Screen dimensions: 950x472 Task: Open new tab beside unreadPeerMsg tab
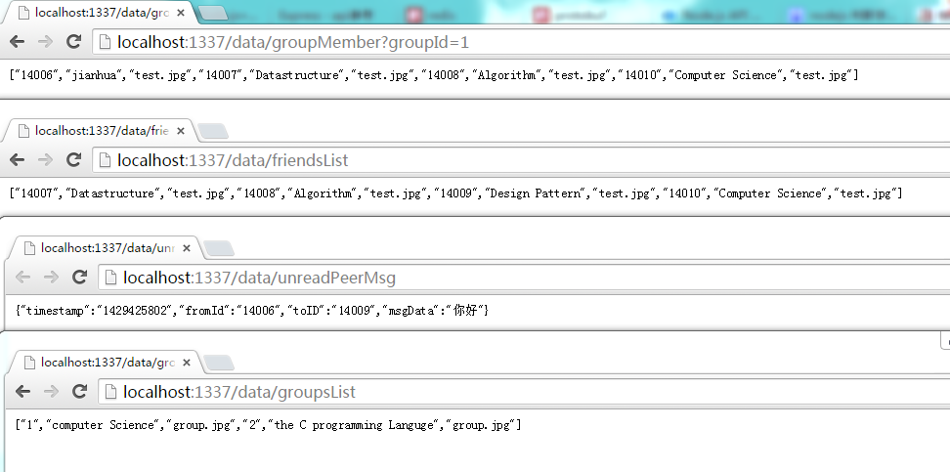point(219,248)
